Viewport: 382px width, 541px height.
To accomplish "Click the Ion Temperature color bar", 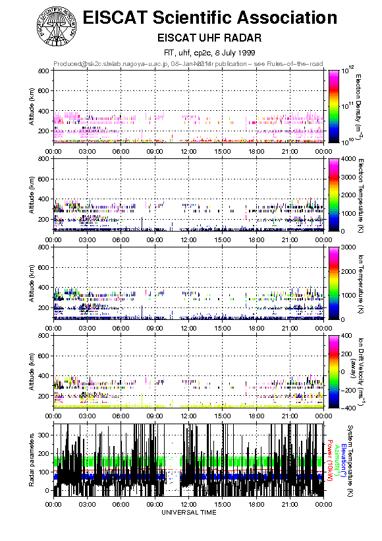I will pos(333,283).
